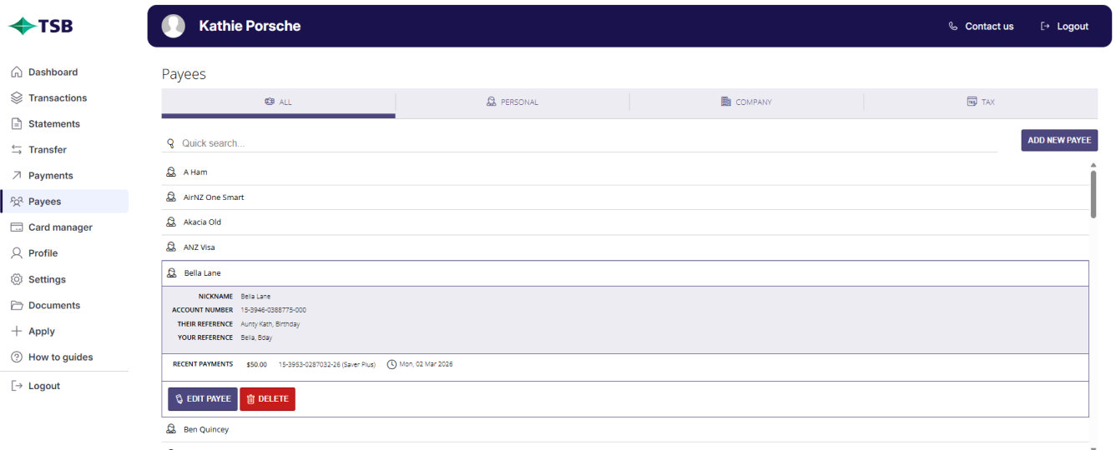Expand the Akacia Old payee row

(625, 222)
